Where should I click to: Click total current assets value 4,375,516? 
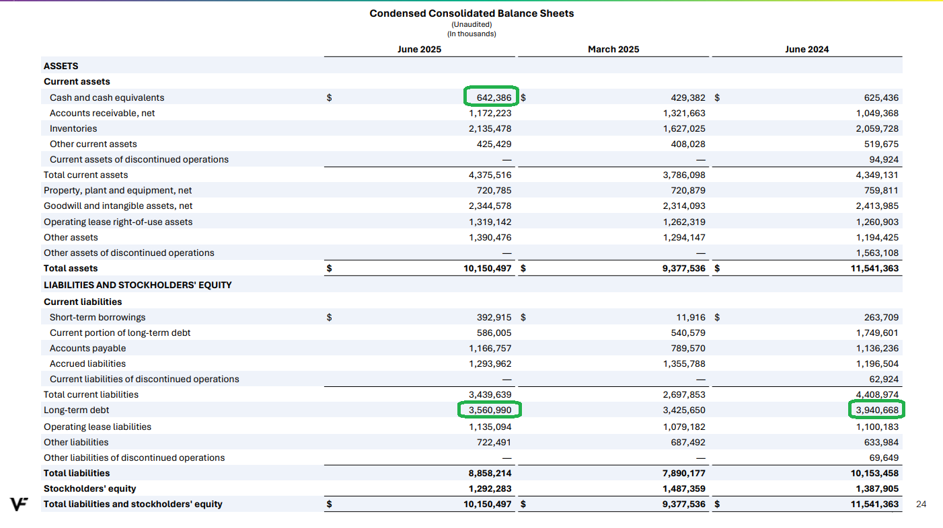click(x=490, y=175)
